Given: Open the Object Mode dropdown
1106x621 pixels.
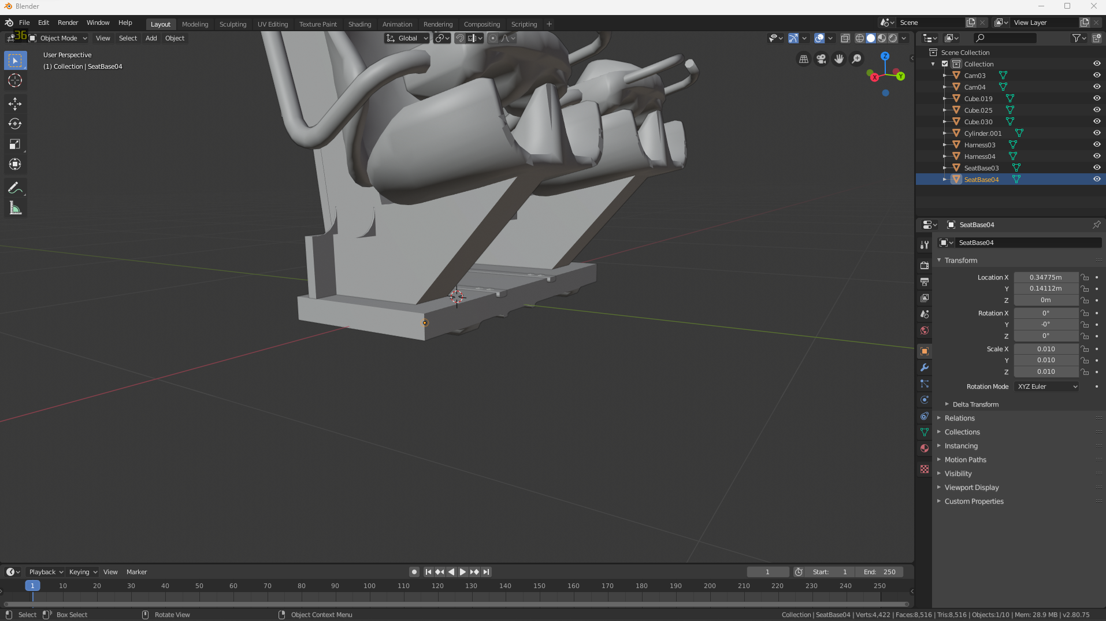Looking at the screenshot, I should coord(58,38).
